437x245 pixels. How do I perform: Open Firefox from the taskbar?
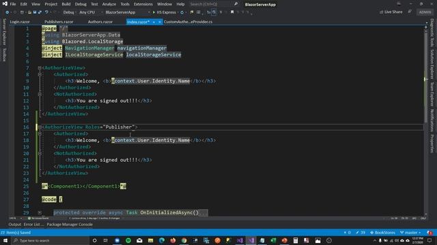click(173, 240)
